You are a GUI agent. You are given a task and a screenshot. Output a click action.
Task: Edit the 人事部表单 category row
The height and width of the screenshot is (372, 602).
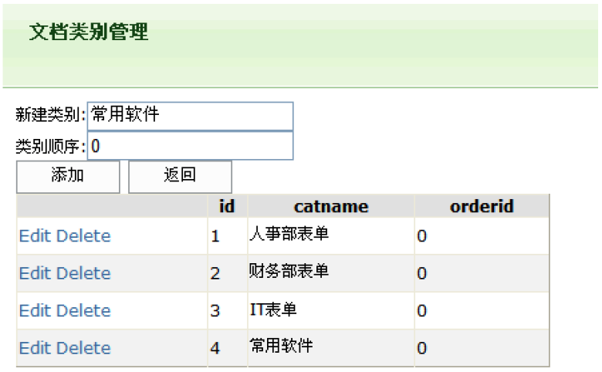pos(36,235)
